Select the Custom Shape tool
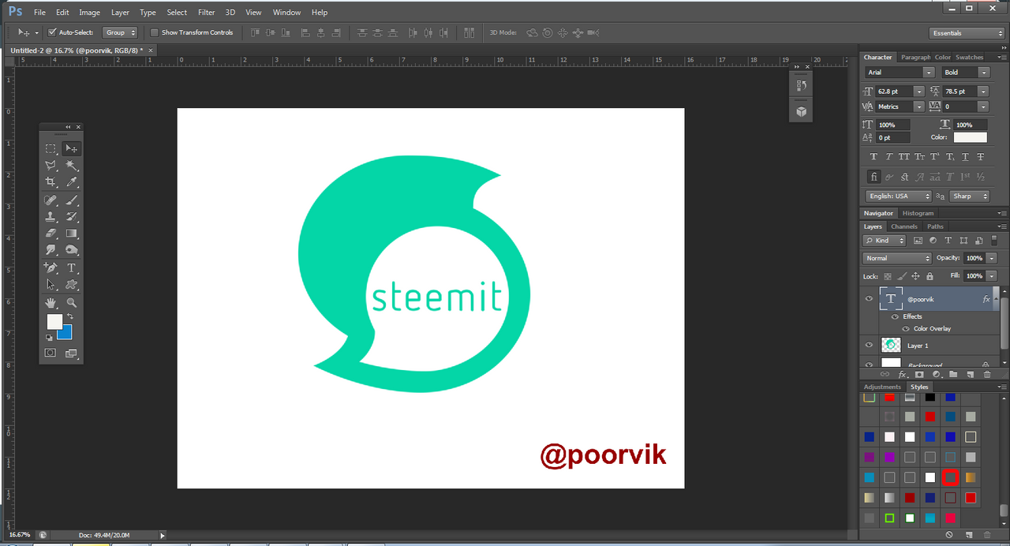The width and height of the screenshot is (1010, 546). click(72, 285)
